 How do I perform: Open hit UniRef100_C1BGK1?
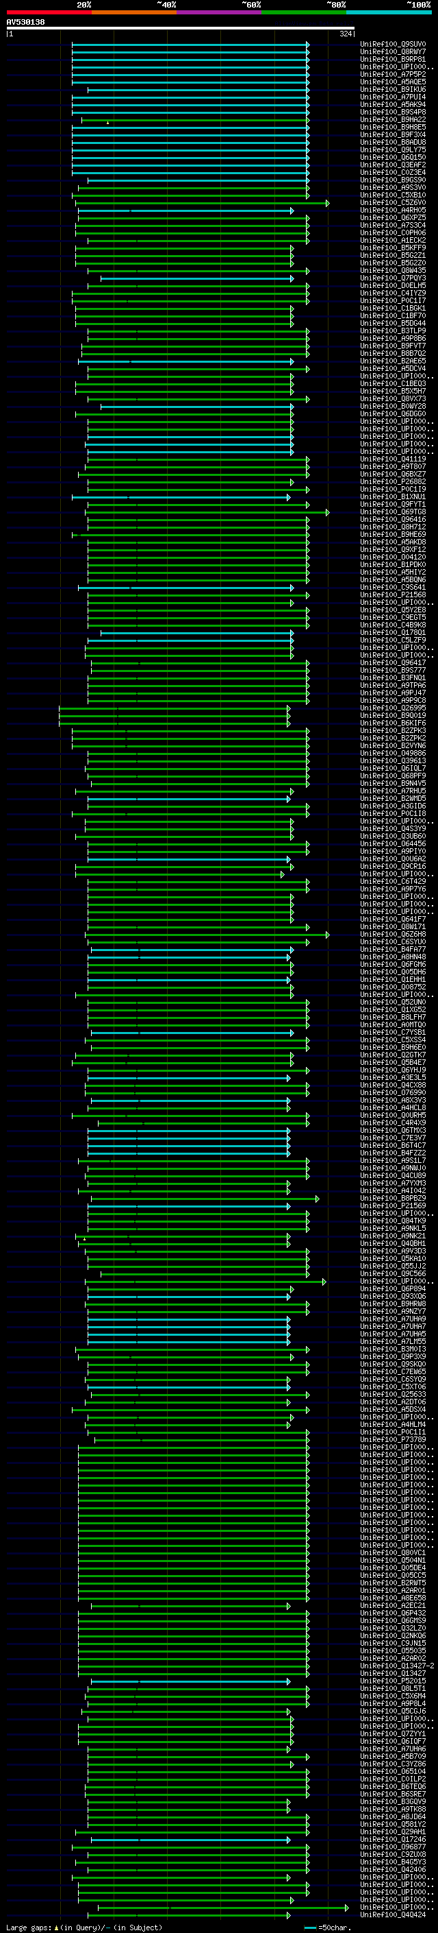point(393,309)
